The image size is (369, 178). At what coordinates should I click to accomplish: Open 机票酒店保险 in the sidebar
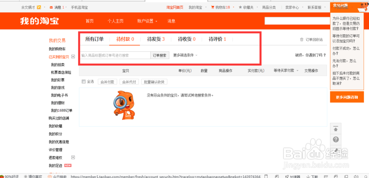click(61, 72)
